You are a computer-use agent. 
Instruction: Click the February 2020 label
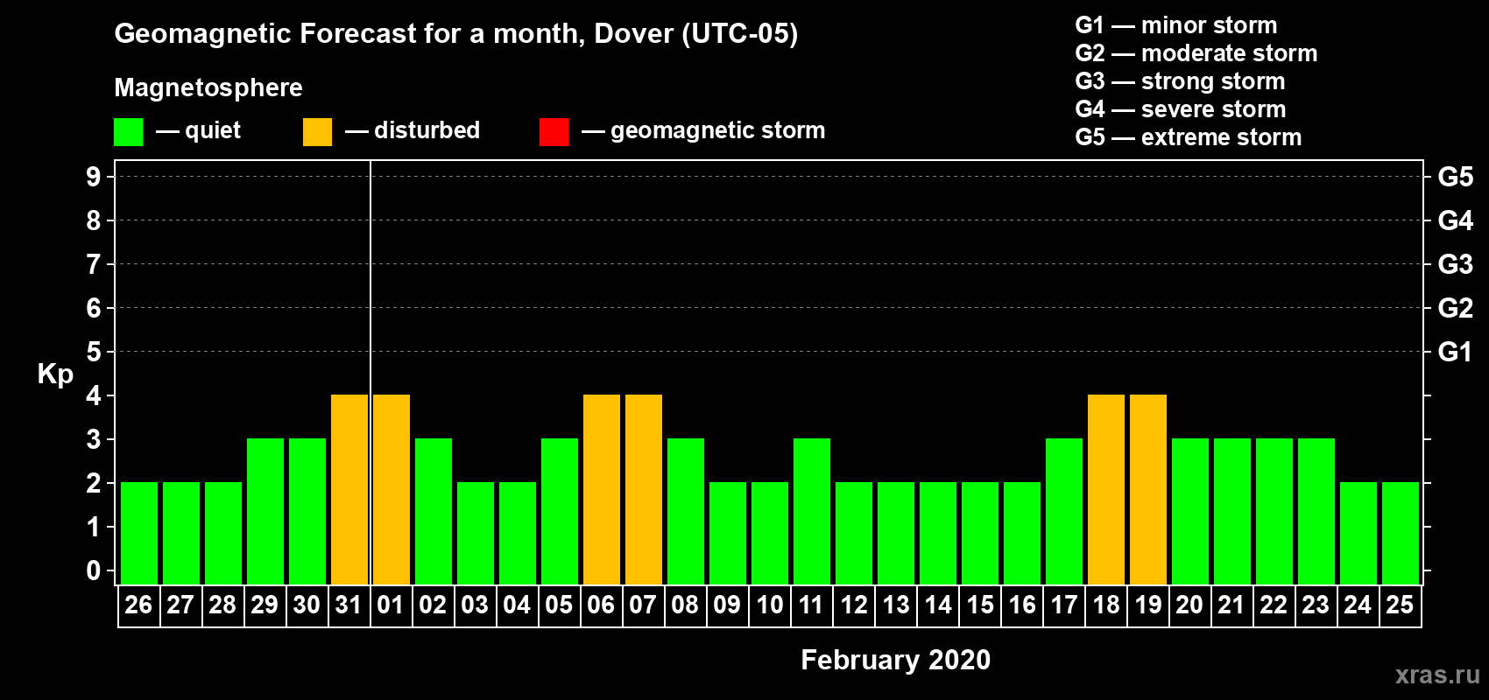tap(895, 660)
